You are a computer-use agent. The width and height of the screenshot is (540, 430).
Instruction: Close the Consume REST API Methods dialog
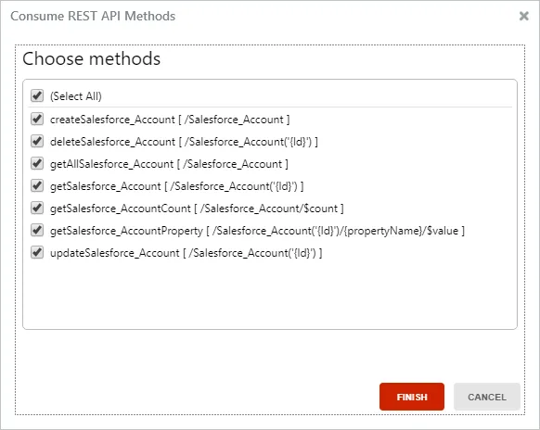(x=524, y=16)
